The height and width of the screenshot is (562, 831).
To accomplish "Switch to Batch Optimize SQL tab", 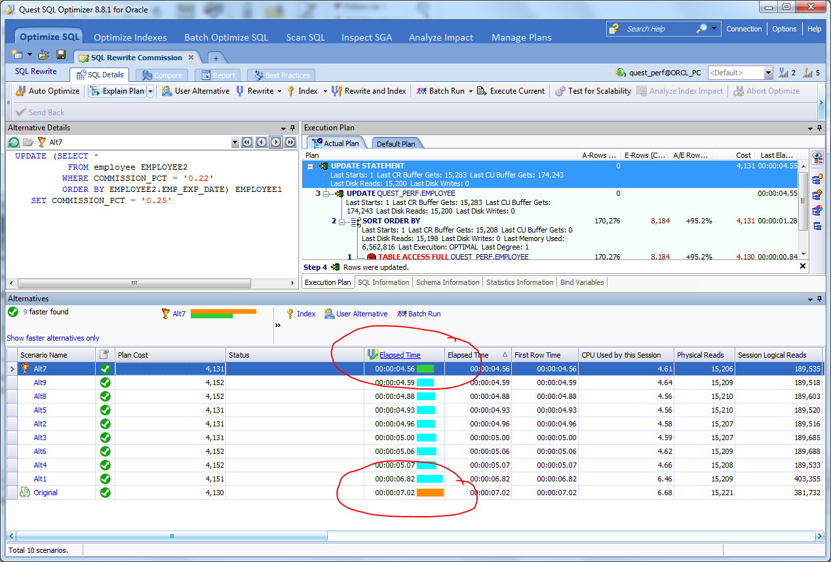I will click(226, 37).
